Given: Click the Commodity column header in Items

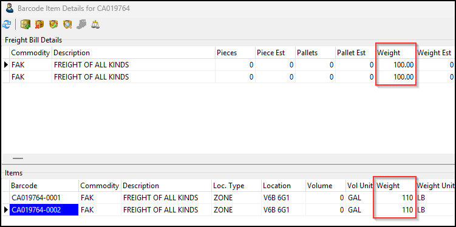Looking at the screenshot, I should pos(100,186).
